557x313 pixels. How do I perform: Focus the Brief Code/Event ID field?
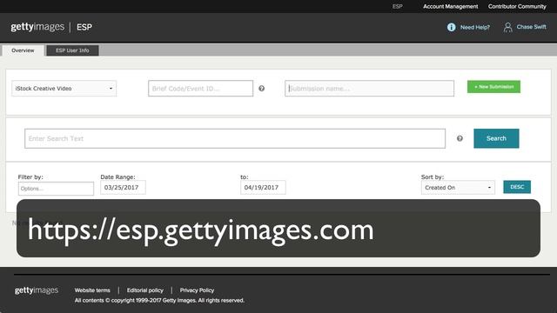pyautogui.click(x=200, y=89)
